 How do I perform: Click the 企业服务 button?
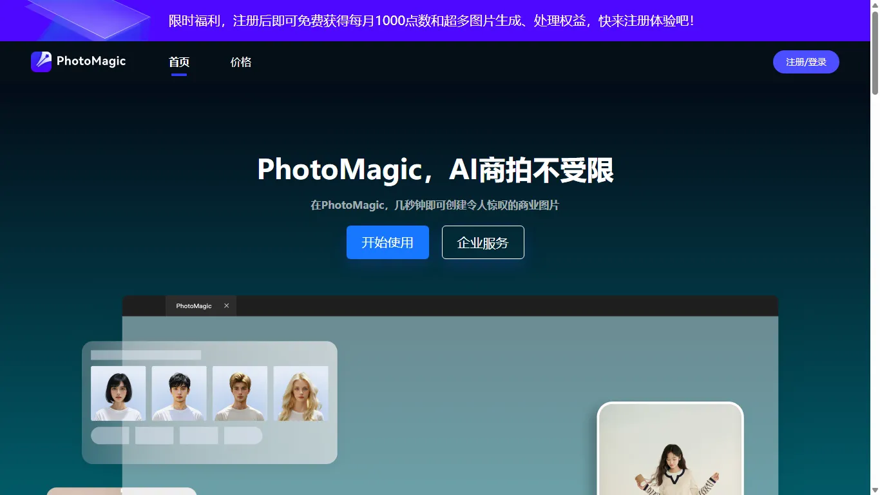(x=483, y=242)
